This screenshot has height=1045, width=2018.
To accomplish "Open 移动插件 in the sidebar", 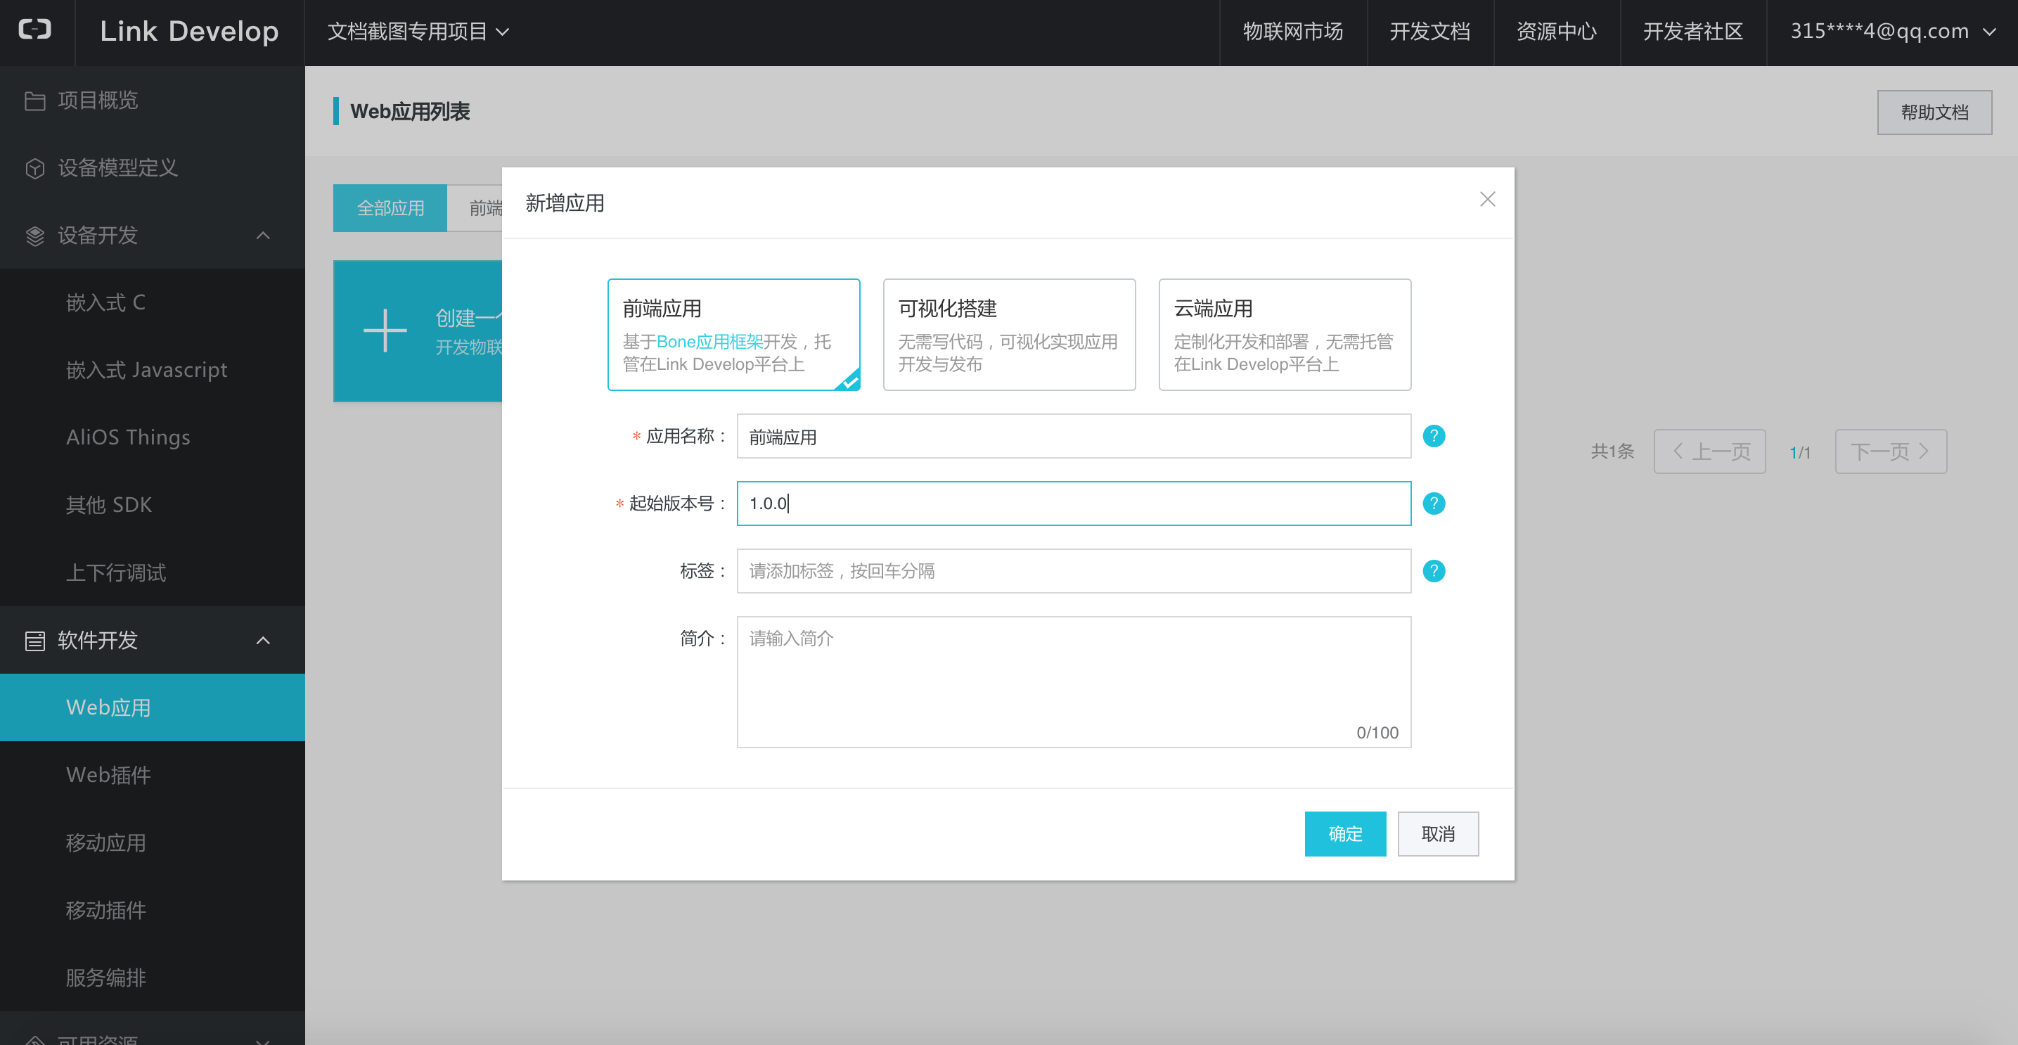I will 152,910.
